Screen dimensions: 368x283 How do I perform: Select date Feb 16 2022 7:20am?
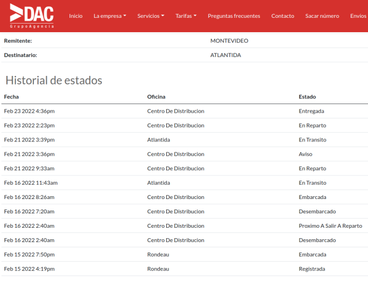click(x=29, y=211)
